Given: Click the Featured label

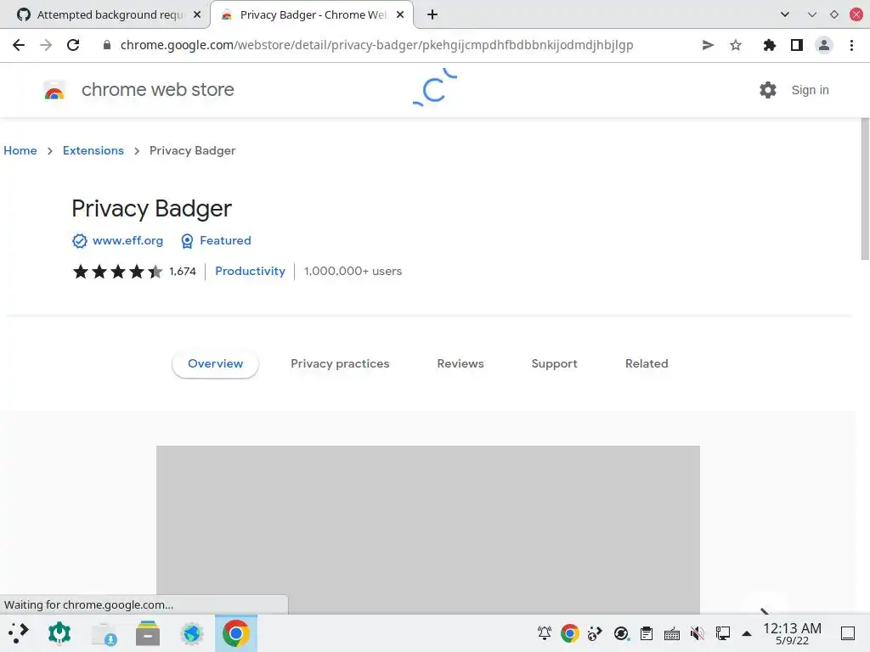Looking at the screenshot, I should 225,240.
